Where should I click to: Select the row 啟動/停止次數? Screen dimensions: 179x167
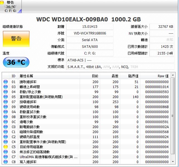pos(86,92)
